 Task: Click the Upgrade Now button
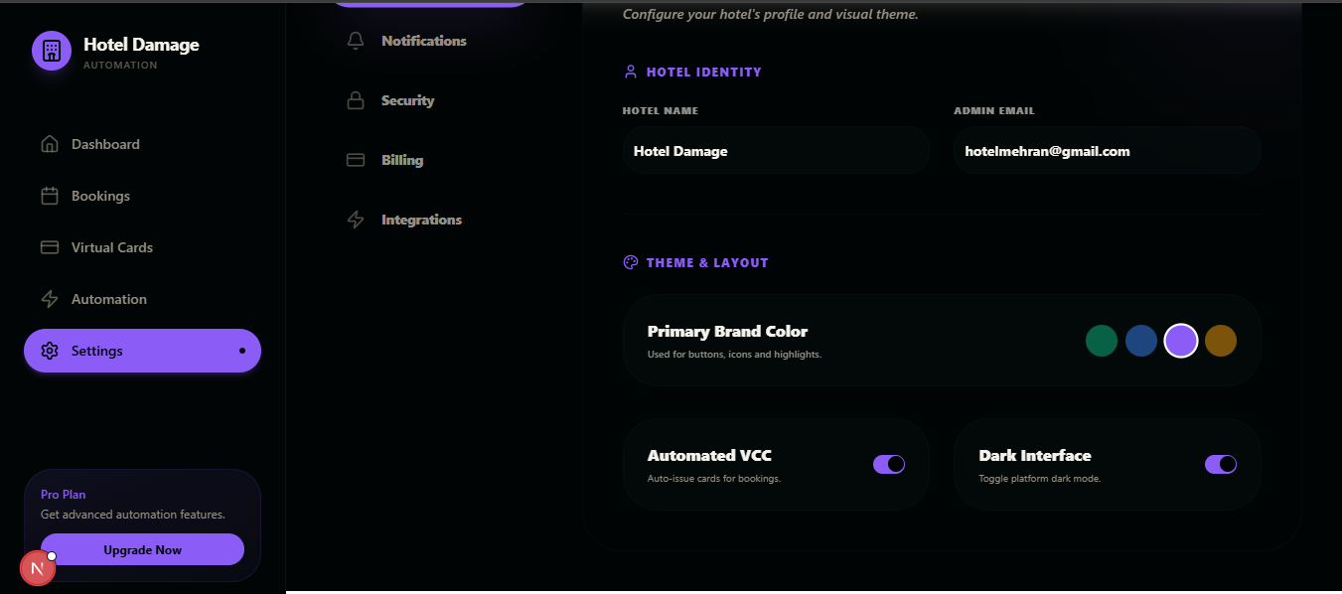pos(142,549)
